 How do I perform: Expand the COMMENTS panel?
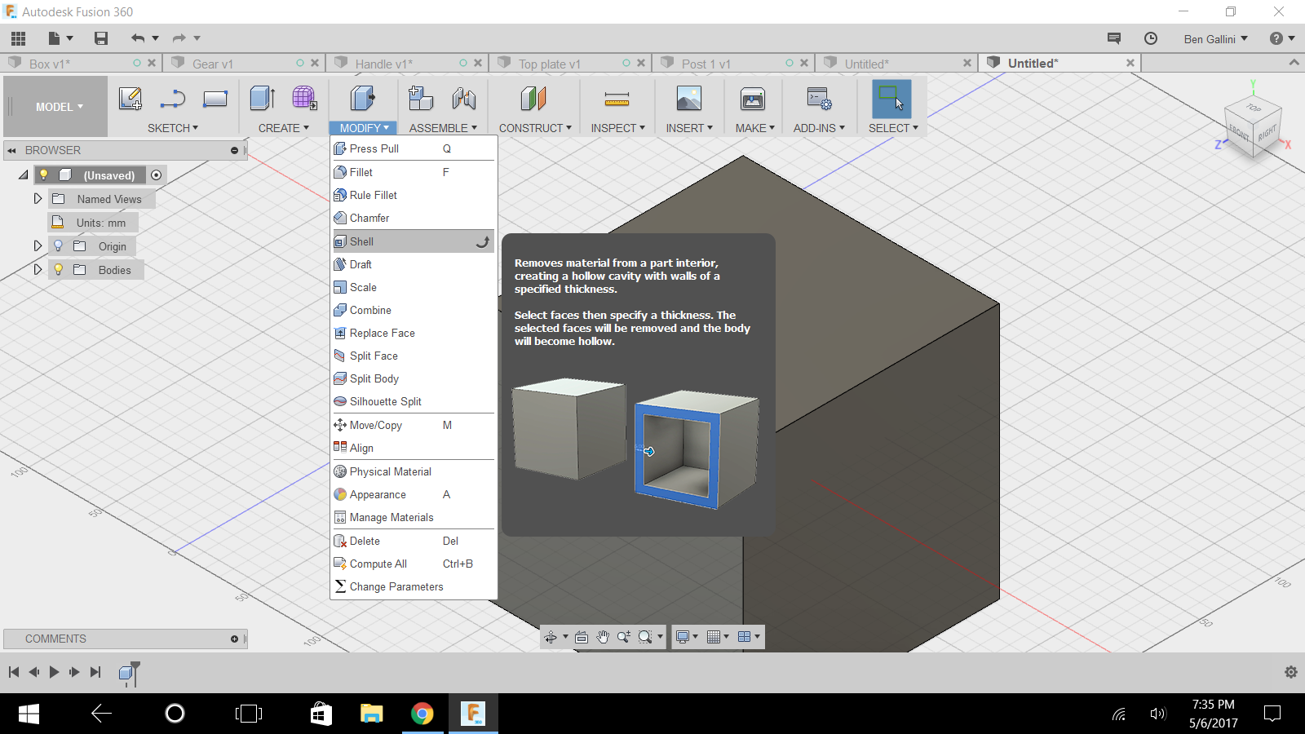click(x=234, y=639)
